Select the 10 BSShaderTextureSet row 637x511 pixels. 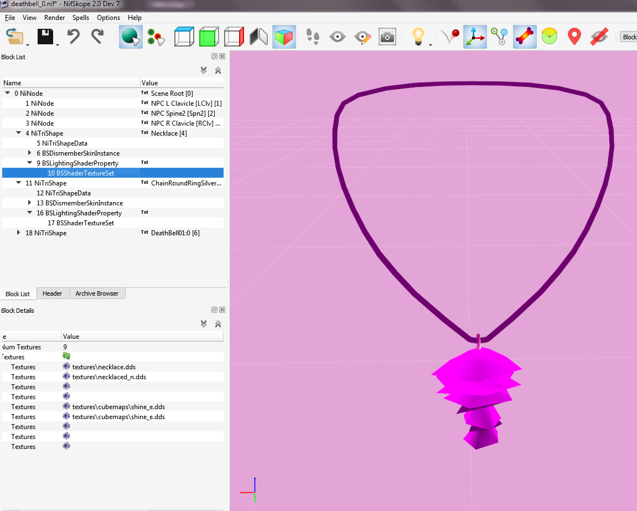coord(113,173)
